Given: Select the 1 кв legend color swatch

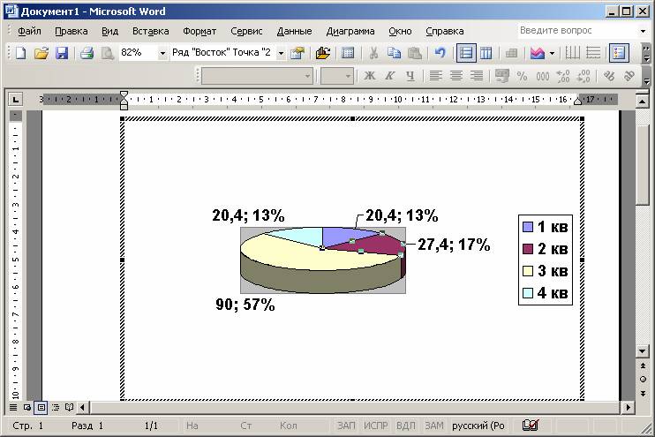Looking at the screenshot, I should pyautogui.click(x=528, y=227).
